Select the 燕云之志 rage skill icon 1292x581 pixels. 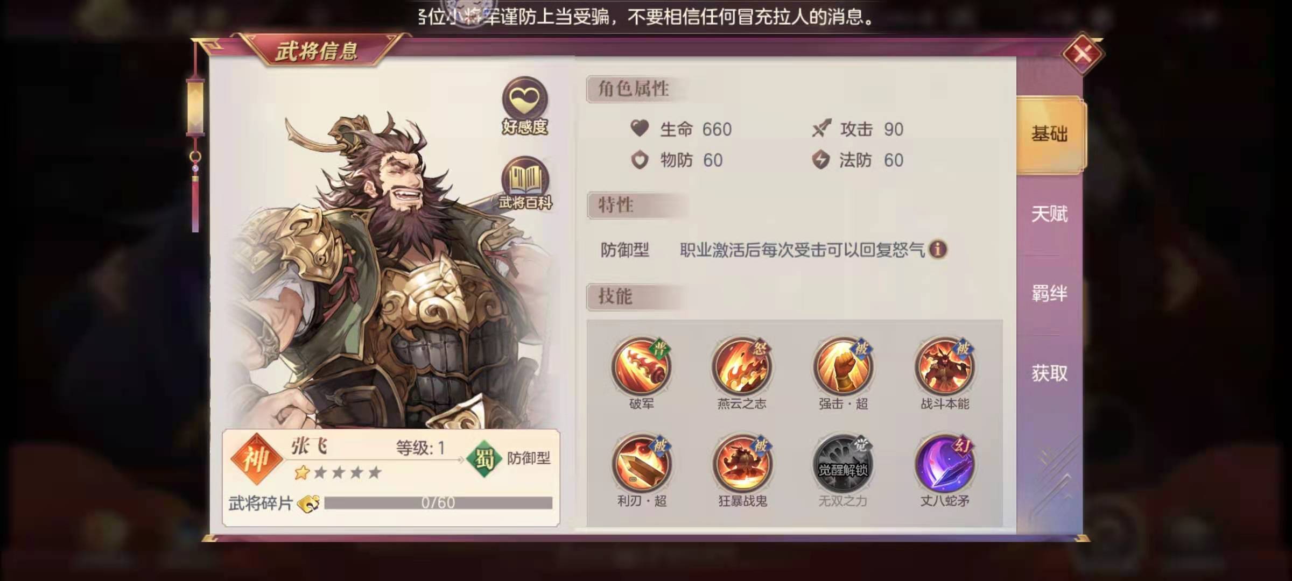tap(742, 367)
